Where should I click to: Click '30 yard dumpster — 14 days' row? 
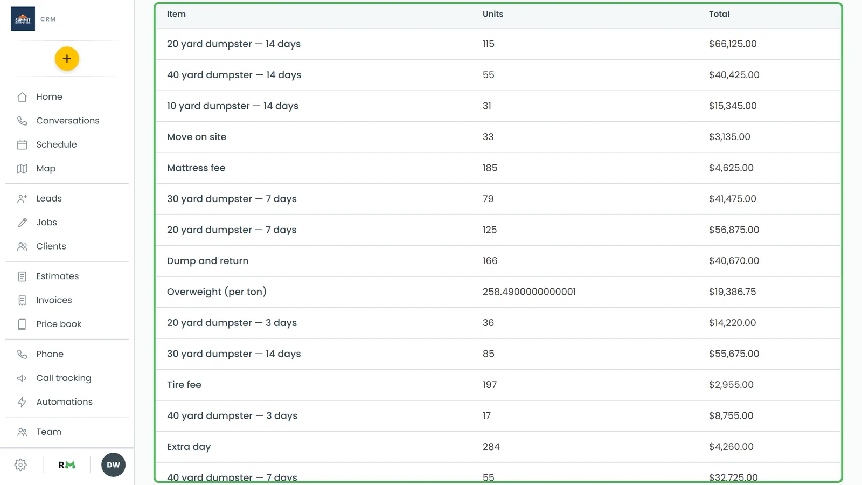point(498,354)
